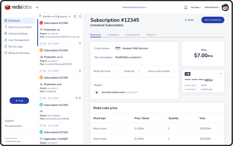Image resolution: width=233 pixels, height=146 pixels.
Task: Click the $7.00/mo price value
Action: coord(203,55)
